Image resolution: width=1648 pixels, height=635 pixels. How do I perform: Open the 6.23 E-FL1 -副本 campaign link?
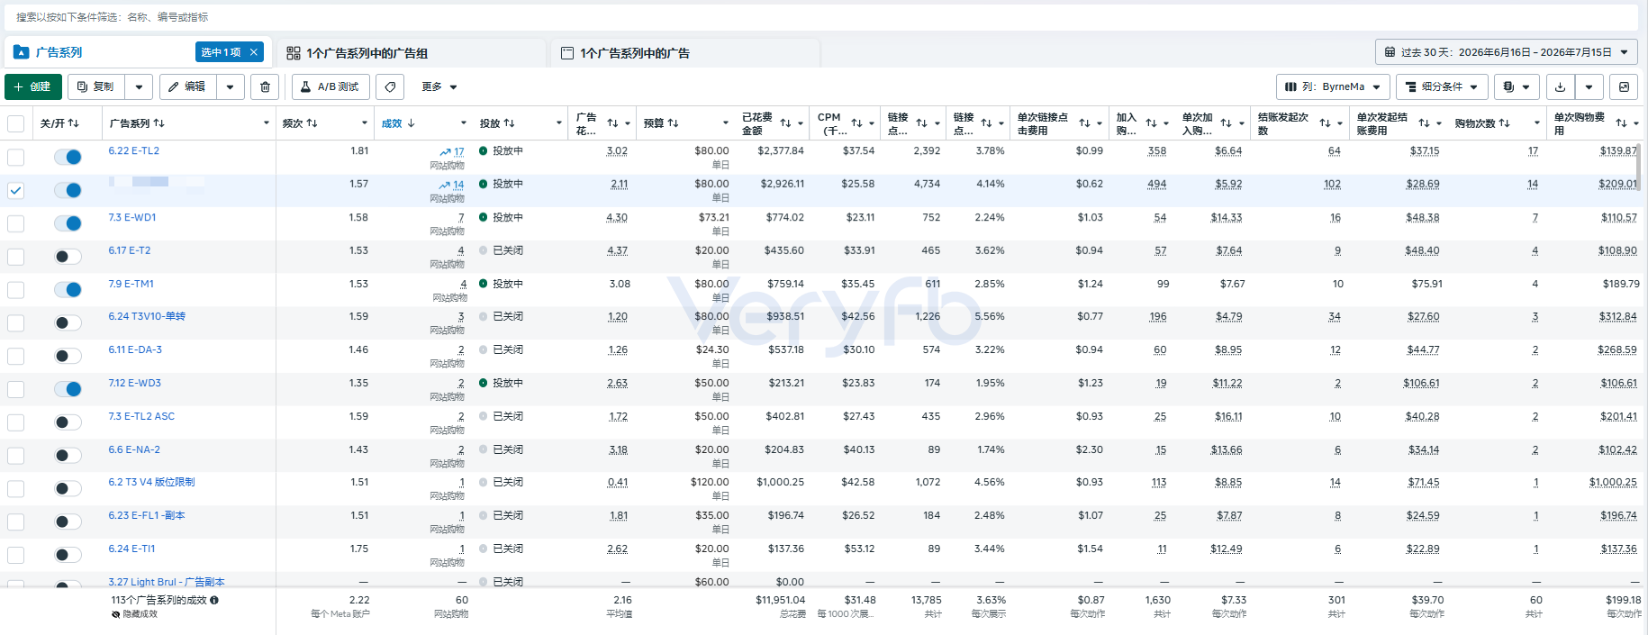point(147,515)
